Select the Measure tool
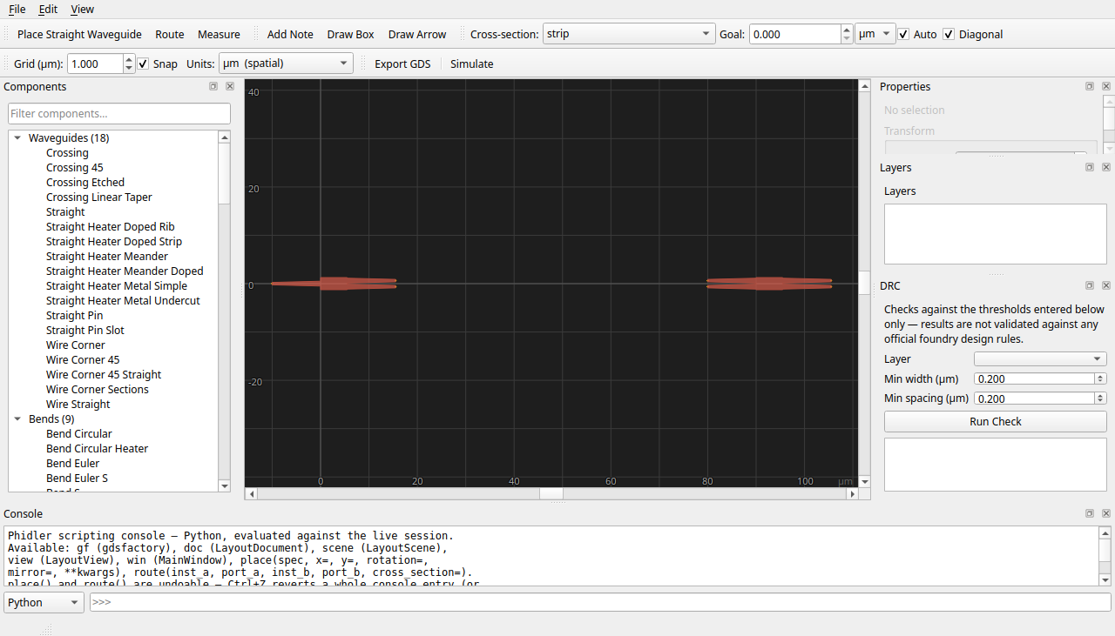1115x636 pixels. click(x=219, y=35)
